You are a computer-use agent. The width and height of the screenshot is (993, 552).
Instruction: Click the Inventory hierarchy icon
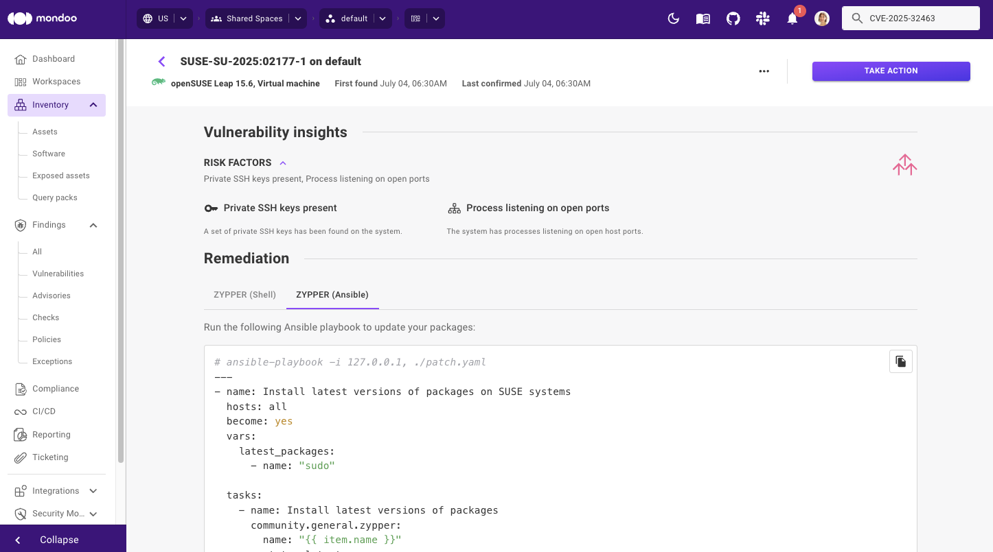tap(21, 105)
